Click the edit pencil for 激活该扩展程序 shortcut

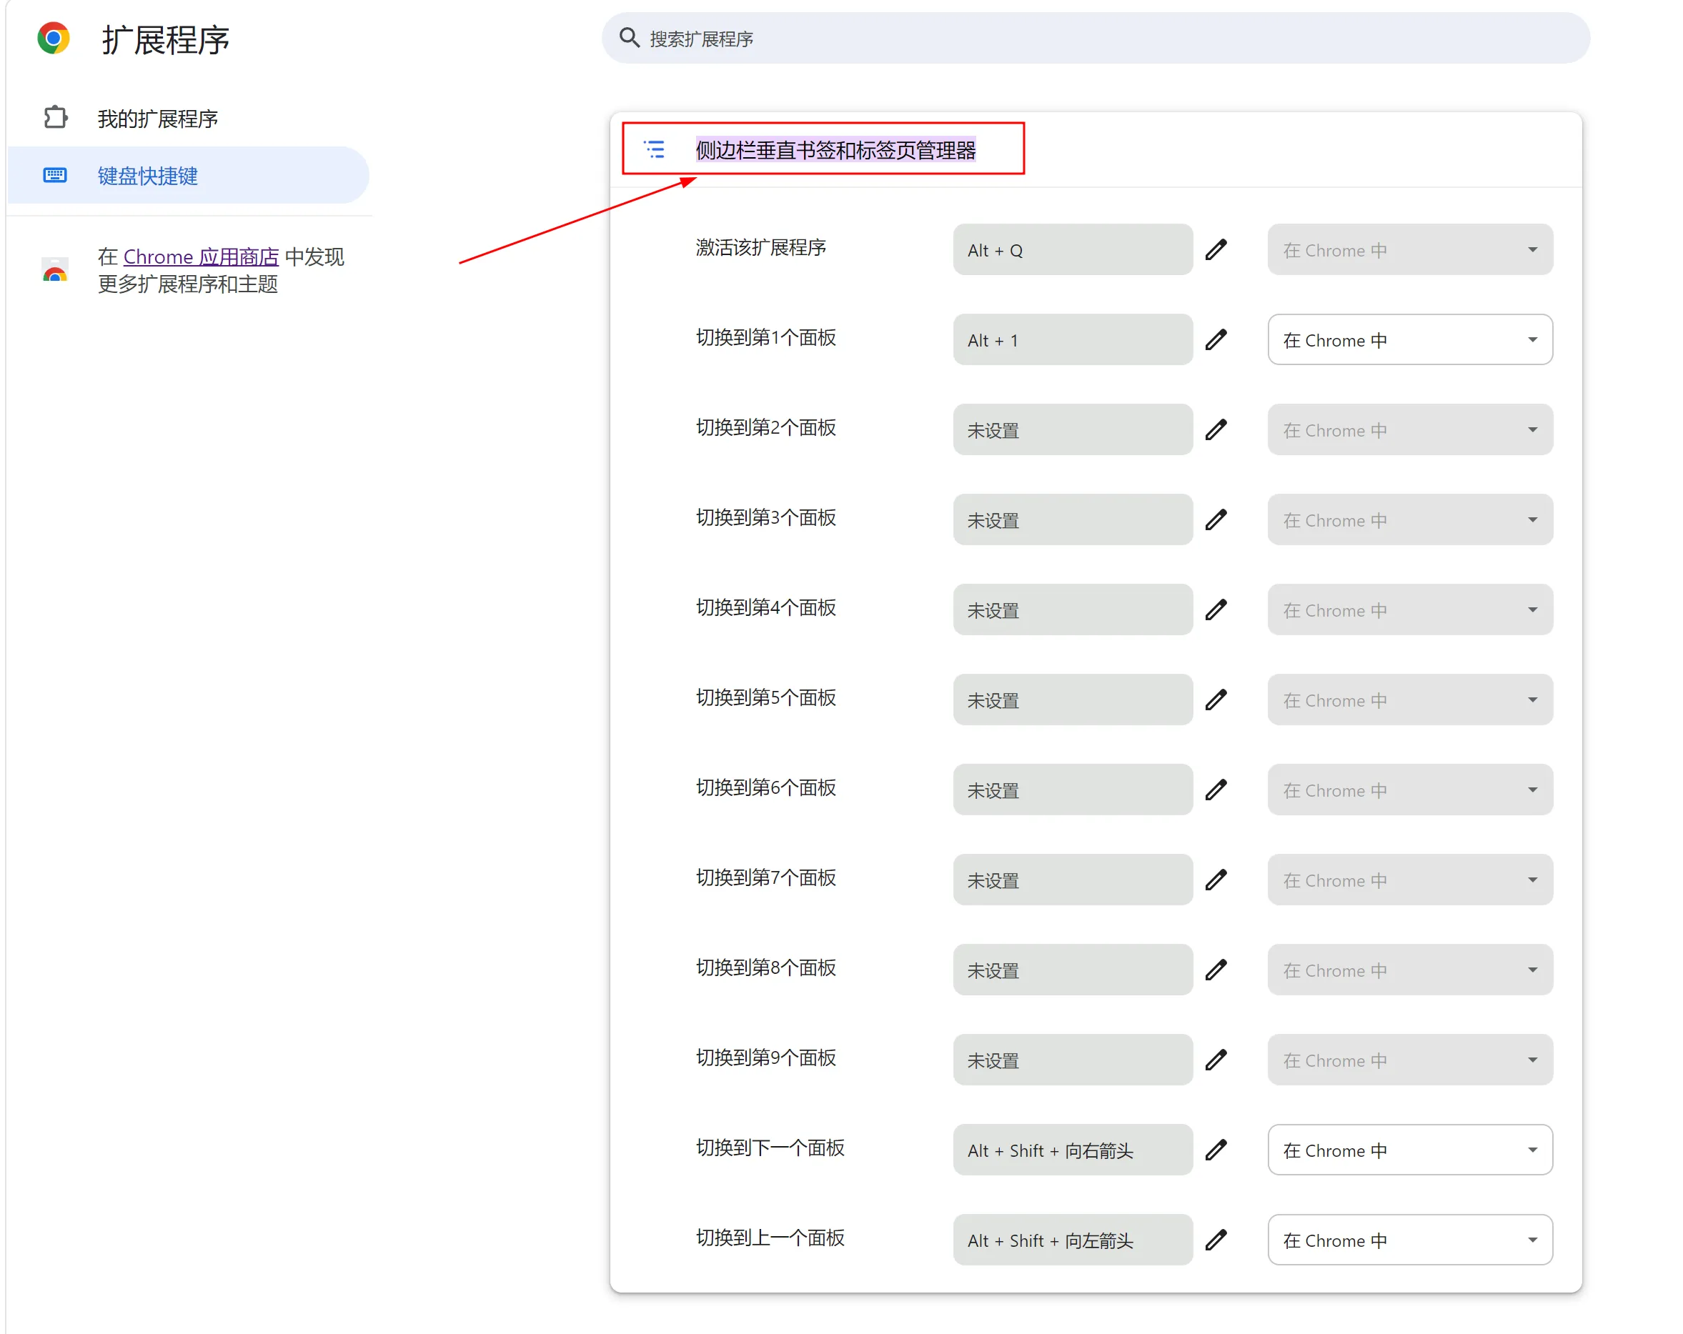coord(1216,250)
